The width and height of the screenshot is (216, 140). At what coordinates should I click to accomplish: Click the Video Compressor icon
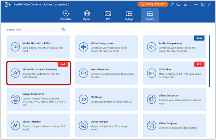click(84, 47)
